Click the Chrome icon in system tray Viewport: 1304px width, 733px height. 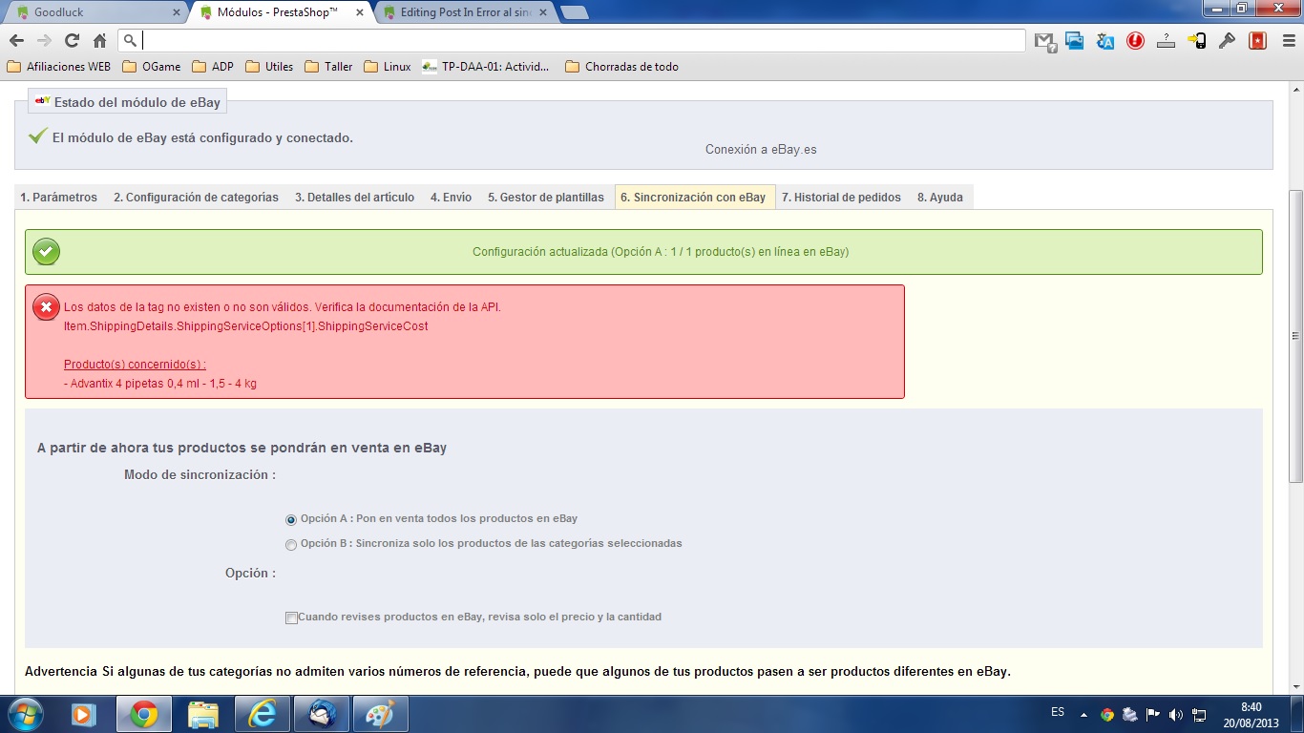pos(1107,714)
